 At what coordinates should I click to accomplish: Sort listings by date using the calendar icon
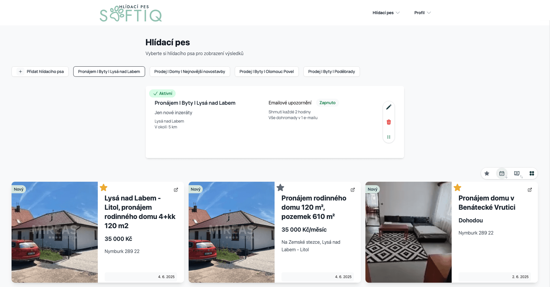[x=502, y=173]
